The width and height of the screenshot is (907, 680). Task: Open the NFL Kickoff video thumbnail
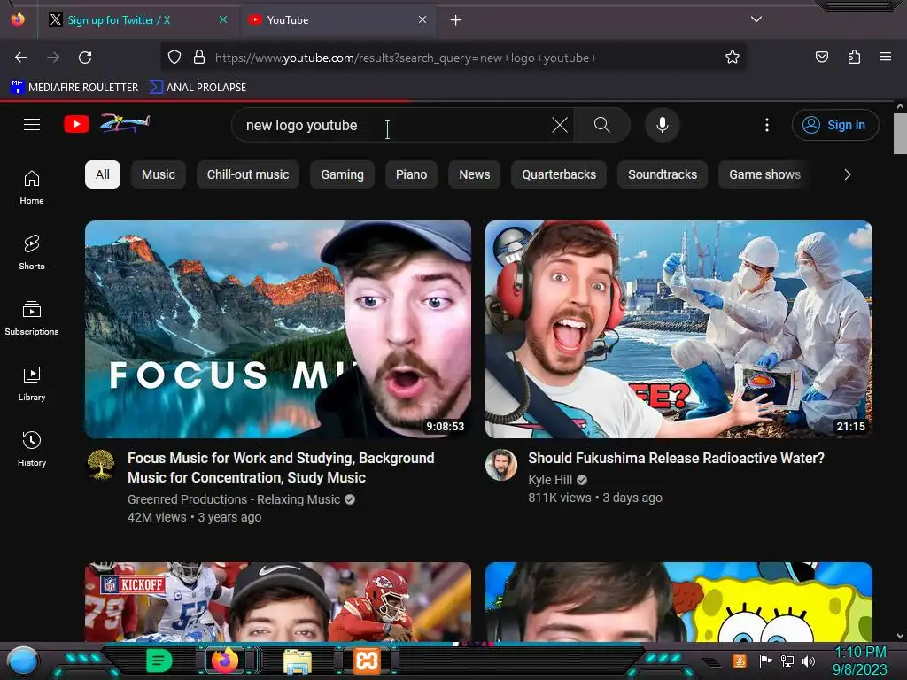(278, 602)
